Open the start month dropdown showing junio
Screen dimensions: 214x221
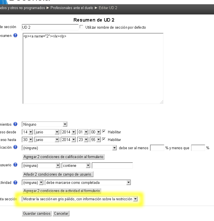click(47, 132)
